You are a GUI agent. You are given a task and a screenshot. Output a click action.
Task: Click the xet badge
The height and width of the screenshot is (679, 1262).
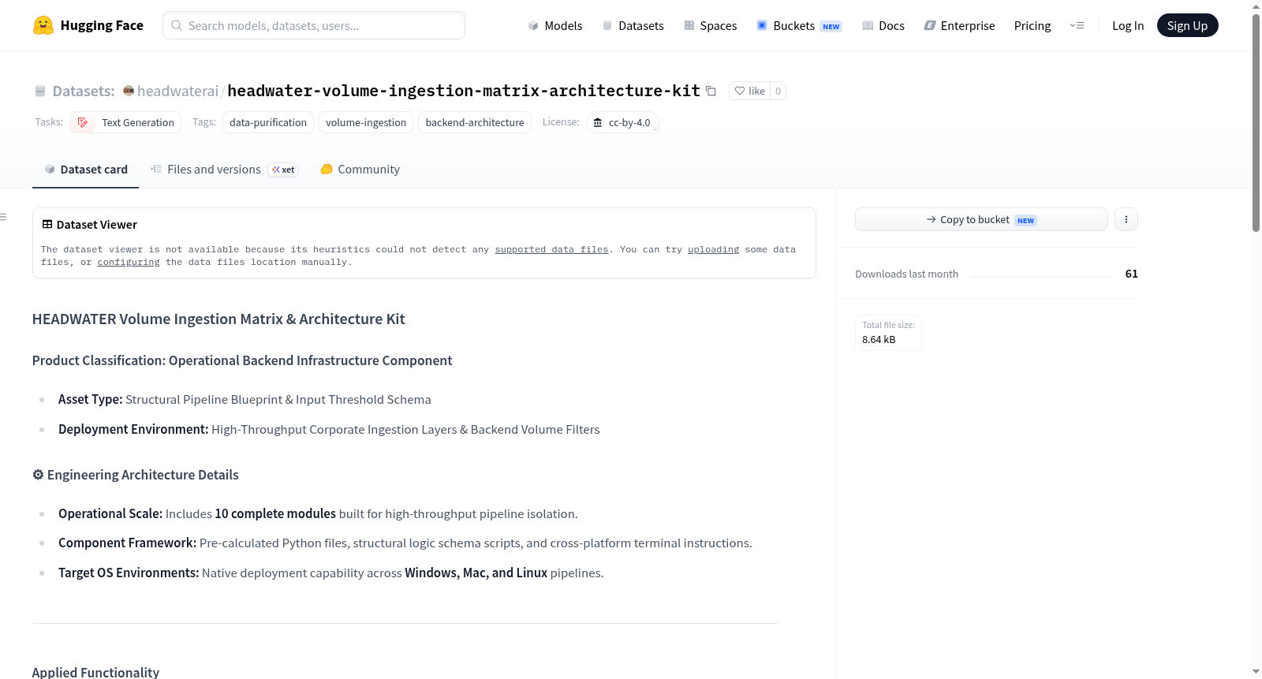pyautogui.click(x=283, y=170)
